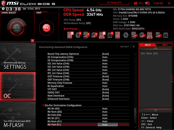
Task: Switch to the INFO tab
Action: coord(165,45)
